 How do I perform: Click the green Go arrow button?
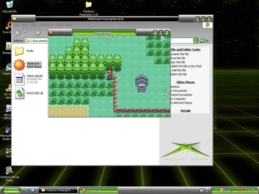pos(202,41)
